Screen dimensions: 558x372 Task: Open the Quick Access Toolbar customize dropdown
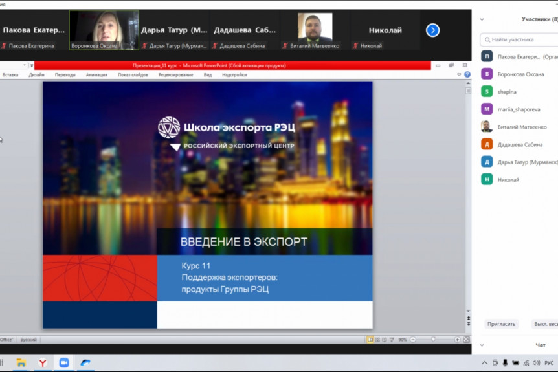click(x=32, y=65)
